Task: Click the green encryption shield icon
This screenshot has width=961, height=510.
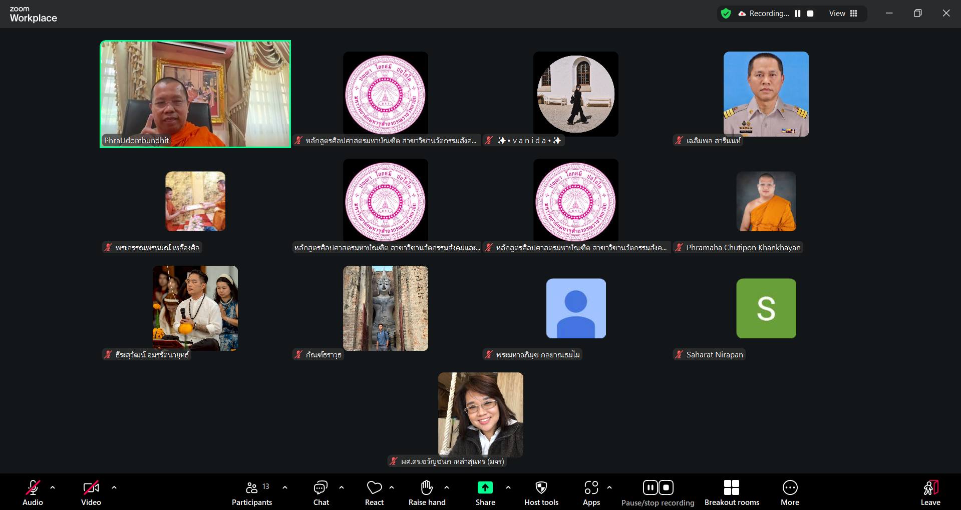Action: click(x=726, y=14)
